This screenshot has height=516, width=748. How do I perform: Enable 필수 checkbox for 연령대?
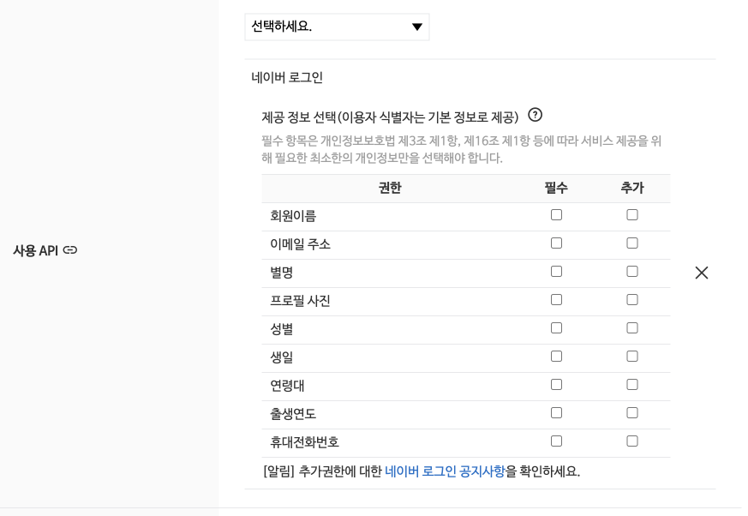coord(556,384)
